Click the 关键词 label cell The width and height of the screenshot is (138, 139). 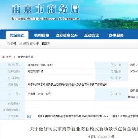[x=111, y=94]
